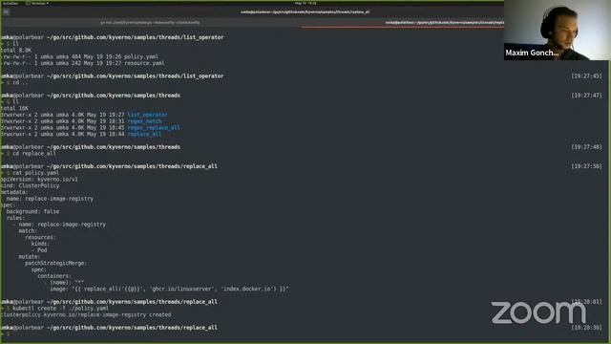Click the 'cat policy.yaml' command line
The width and height of the screenshot is (611, 344).
tap(35, 173)
